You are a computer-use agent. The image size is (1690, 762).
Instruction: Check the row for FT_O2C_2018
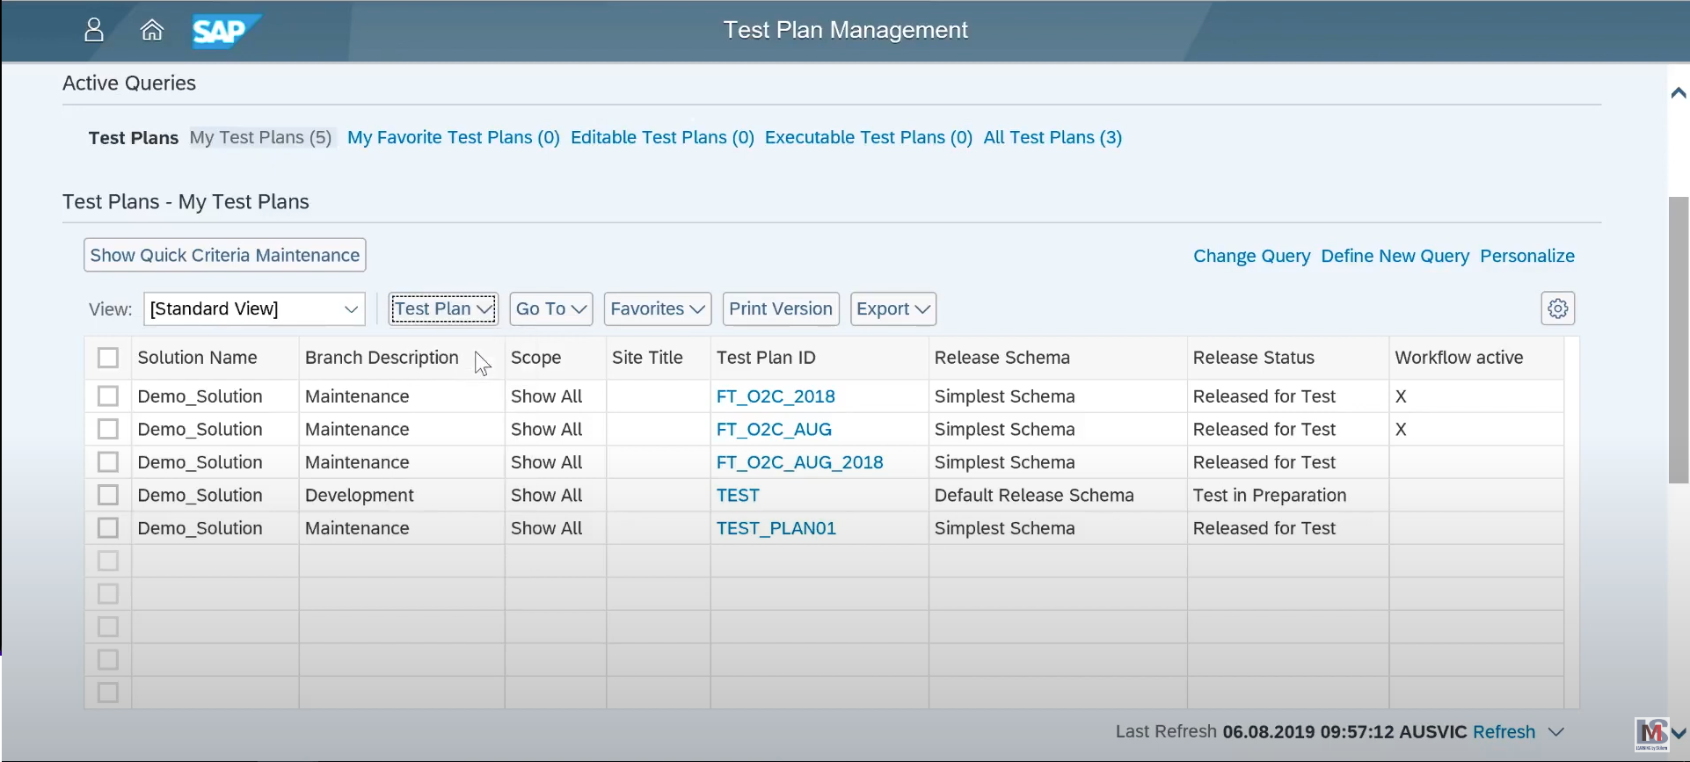click(108, 396)
